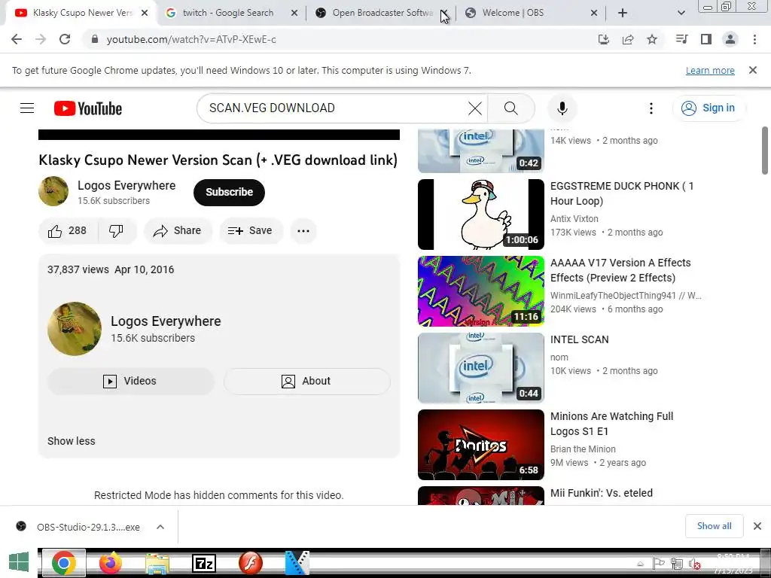The height and width of the screenshot is (578, 771).
Task: Open AAAAA V17 Version A Effects thumbnail
Action: (481, 291)
